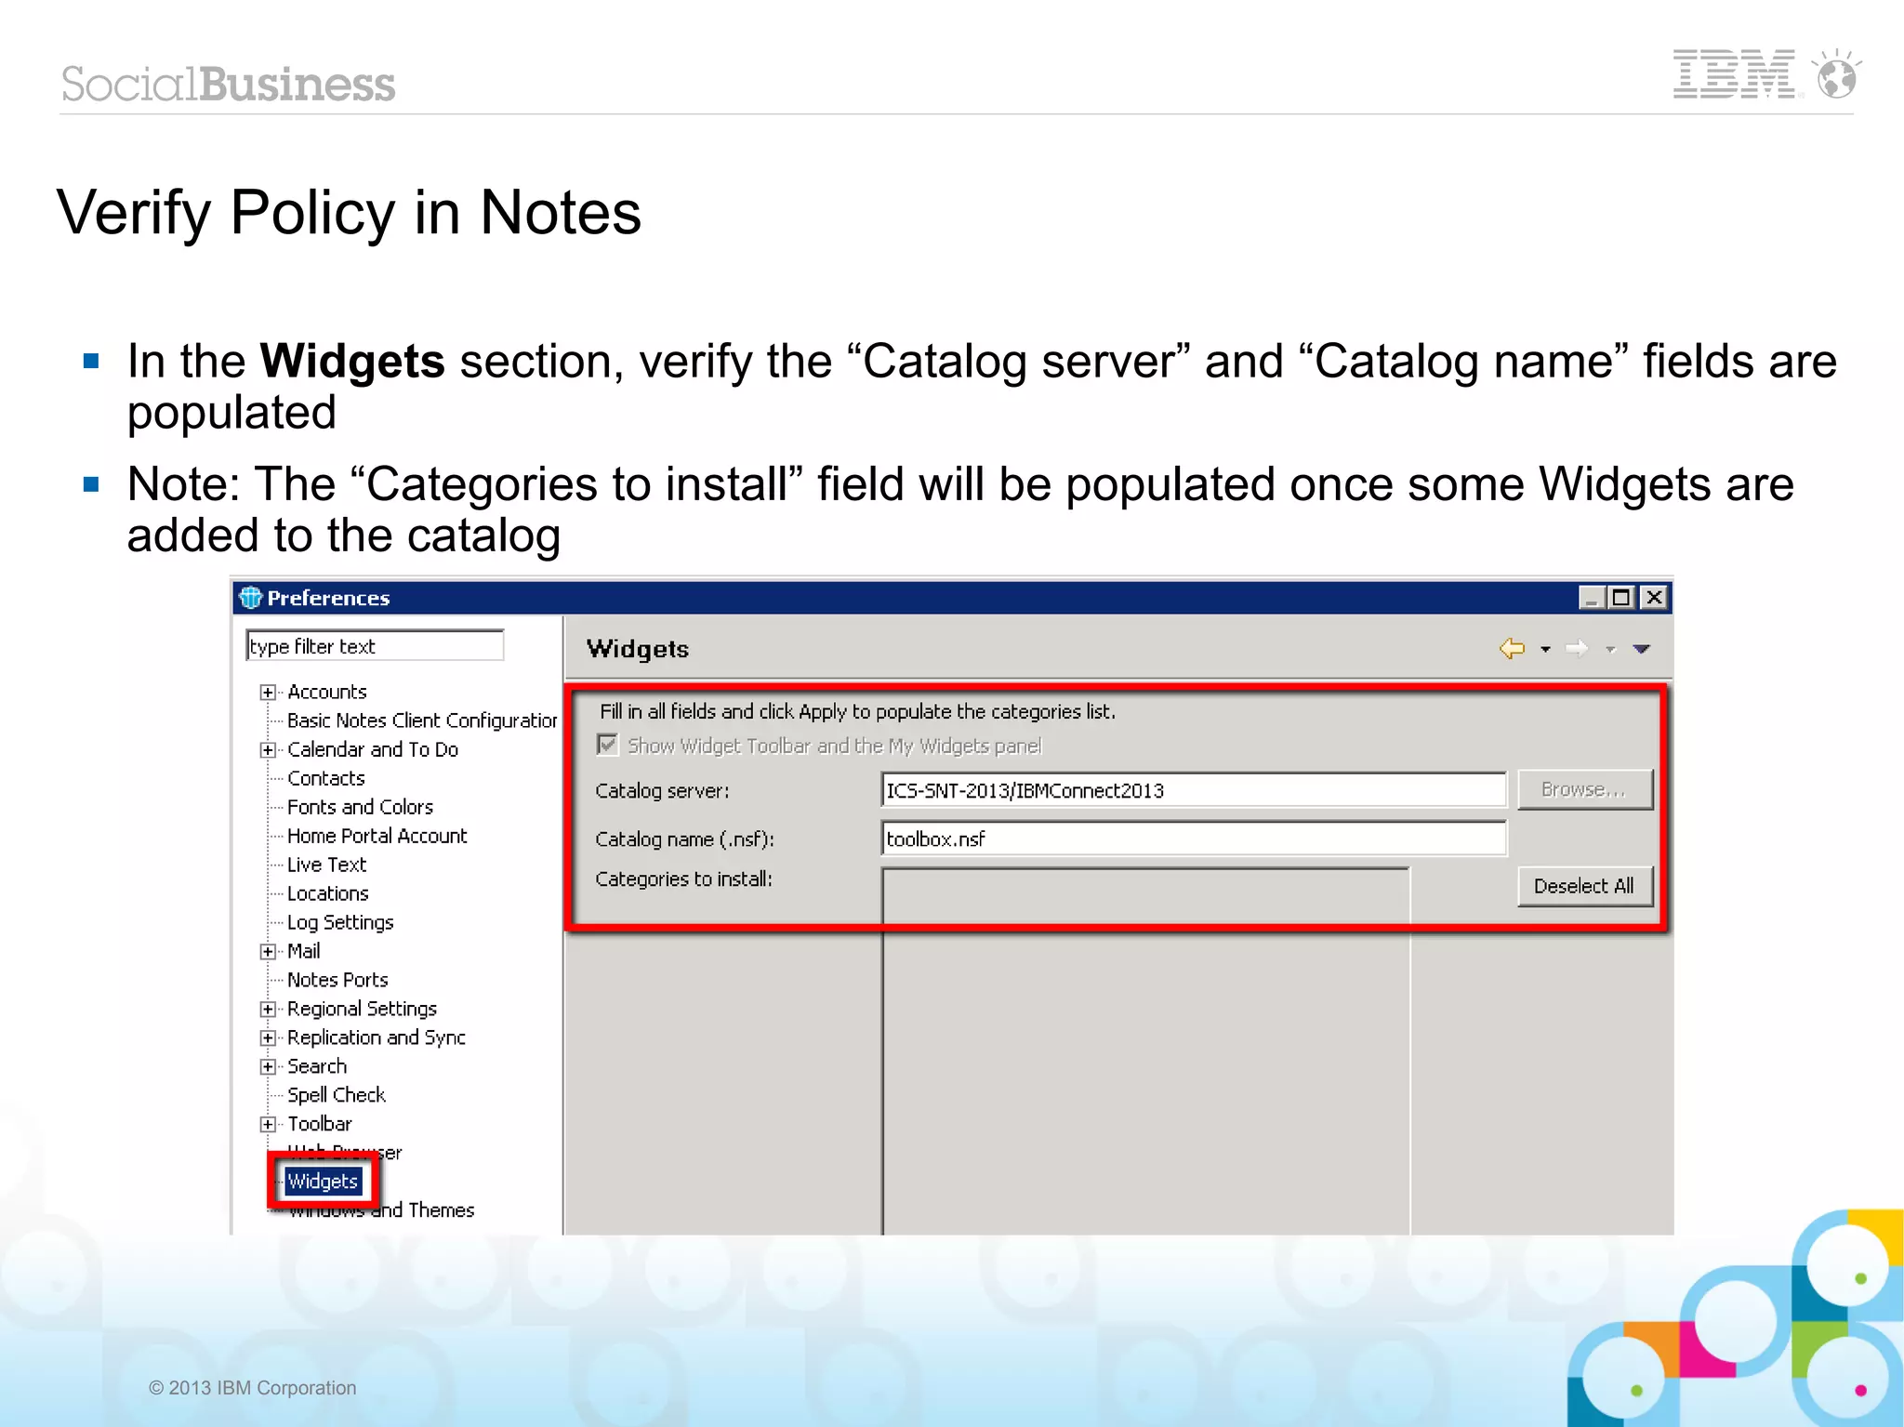
Task: Select Locations in preferences tree
Action: click(328, 893)
